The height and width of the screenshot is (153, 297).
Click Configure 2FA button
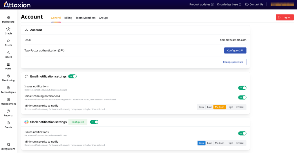pyautogui.click(x=235, y=50)
